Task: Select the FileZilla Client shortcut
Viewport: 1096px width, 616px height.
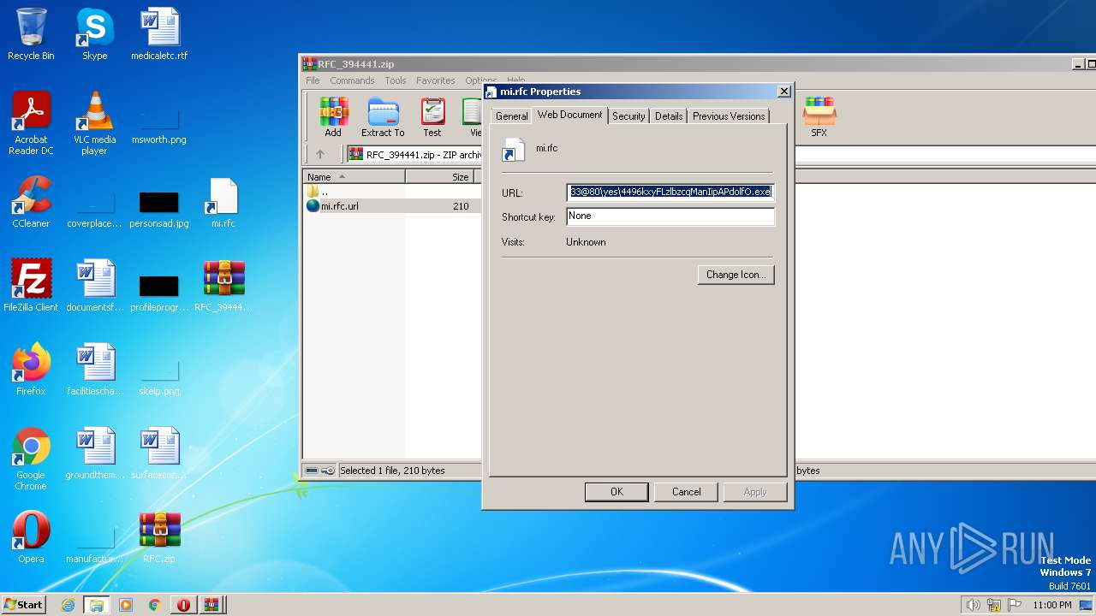Action: pos(31,286)
